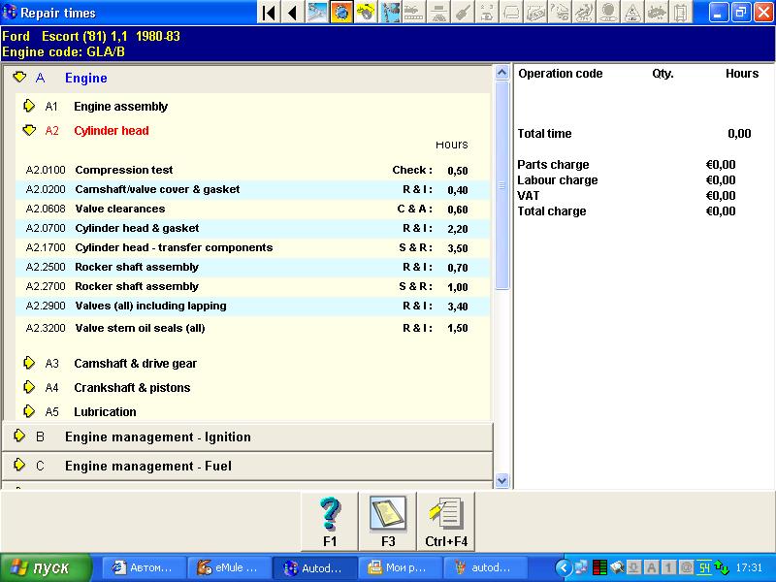776x582 pixels.
Task: Select Valves (all) including lapping row
Action: pos(252,306)
